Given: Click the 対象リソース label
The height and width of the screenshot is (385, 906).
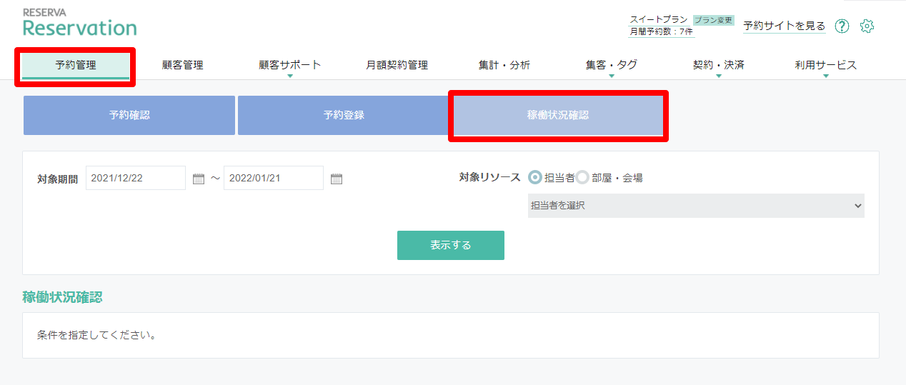Looking at the screenshot, I should [489, 178].
